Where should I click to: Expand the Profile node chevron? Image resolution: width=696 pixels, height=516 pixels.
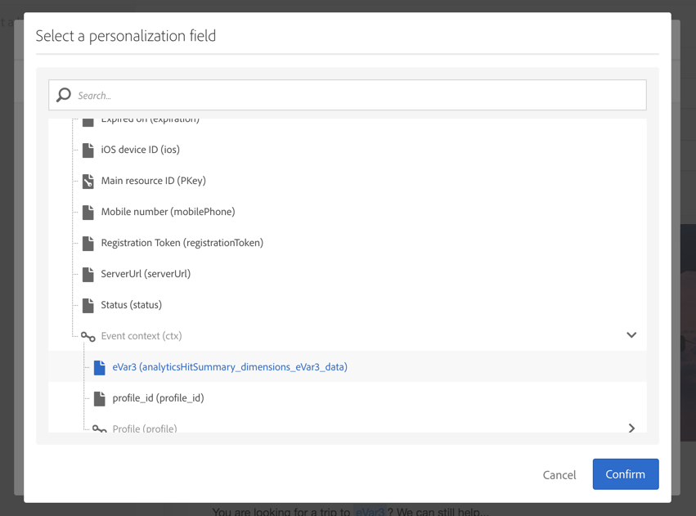(631, 428)
